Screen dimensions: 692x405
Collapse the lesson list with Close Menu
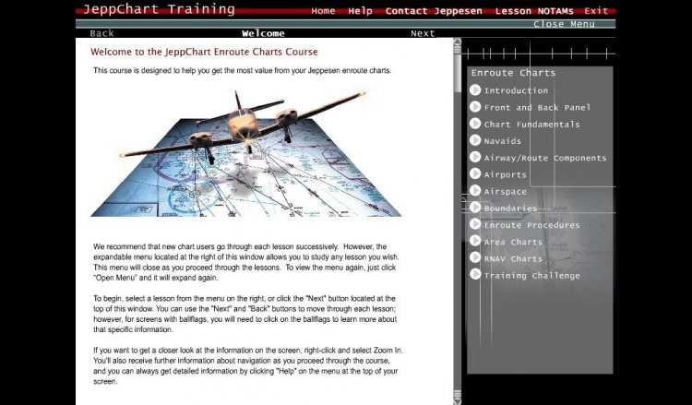564,24
